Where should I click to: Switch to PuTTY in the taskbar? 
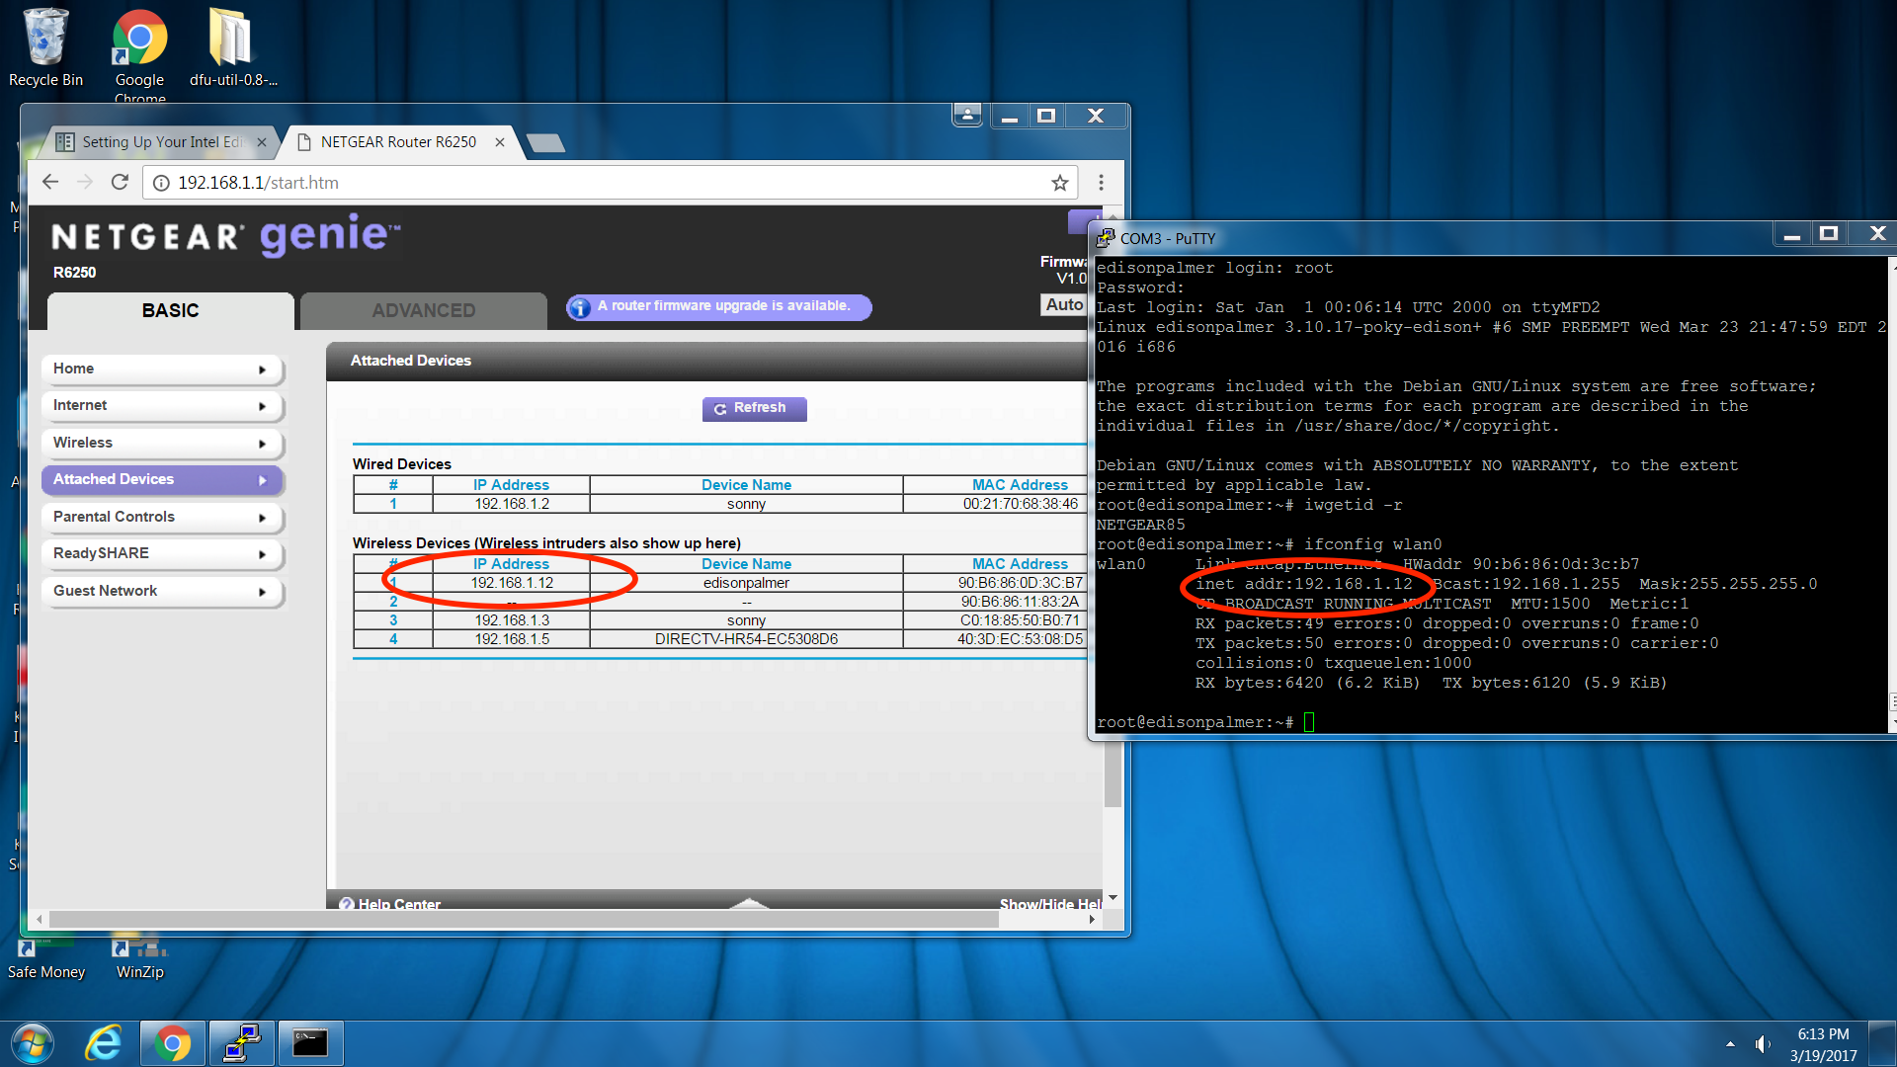(242, 1043)
